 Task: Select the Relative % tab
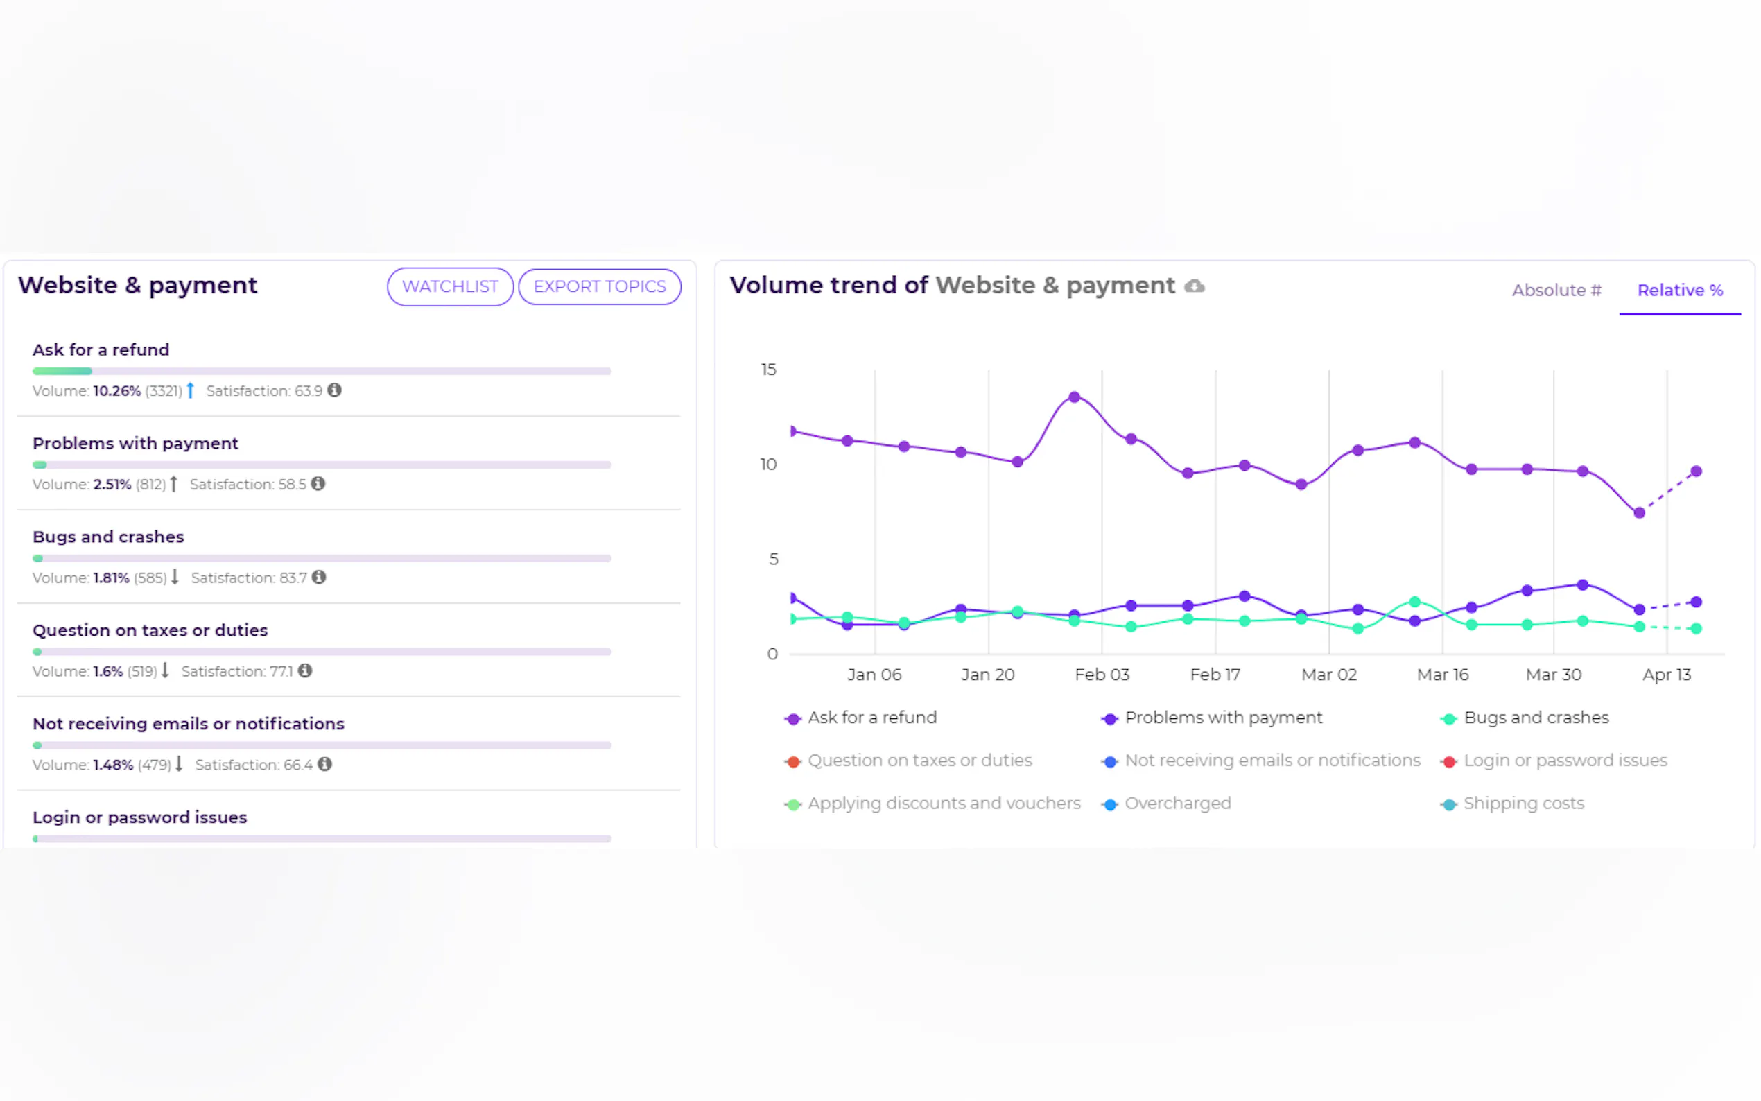pyautogui.click(x=1678, y=291)
